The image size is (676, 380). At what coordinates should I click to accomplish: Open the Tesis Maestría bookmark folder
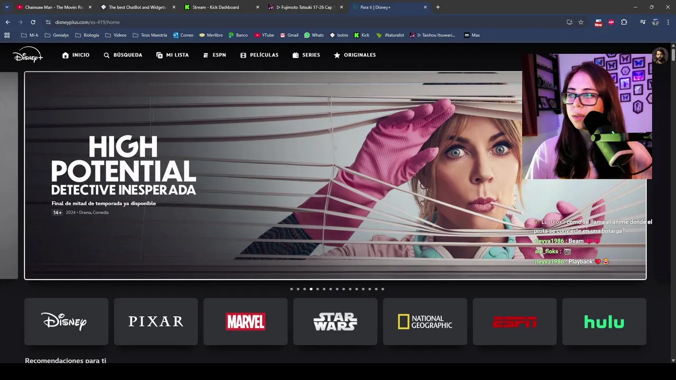tap(149, 35)
